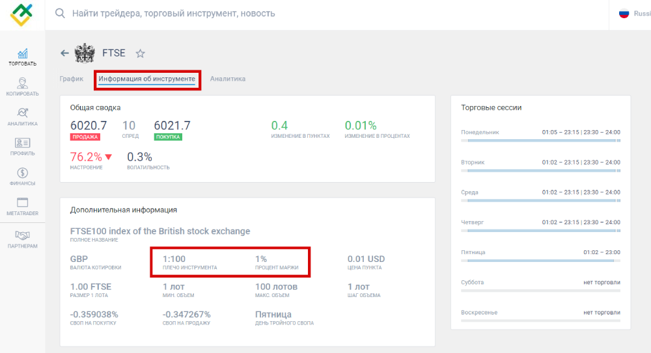Open the Копировать copy-trading section

pyautogui.click(x=22, y=86)
